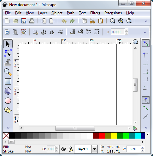Choose the Node editing tool

(x=8, y=53)
